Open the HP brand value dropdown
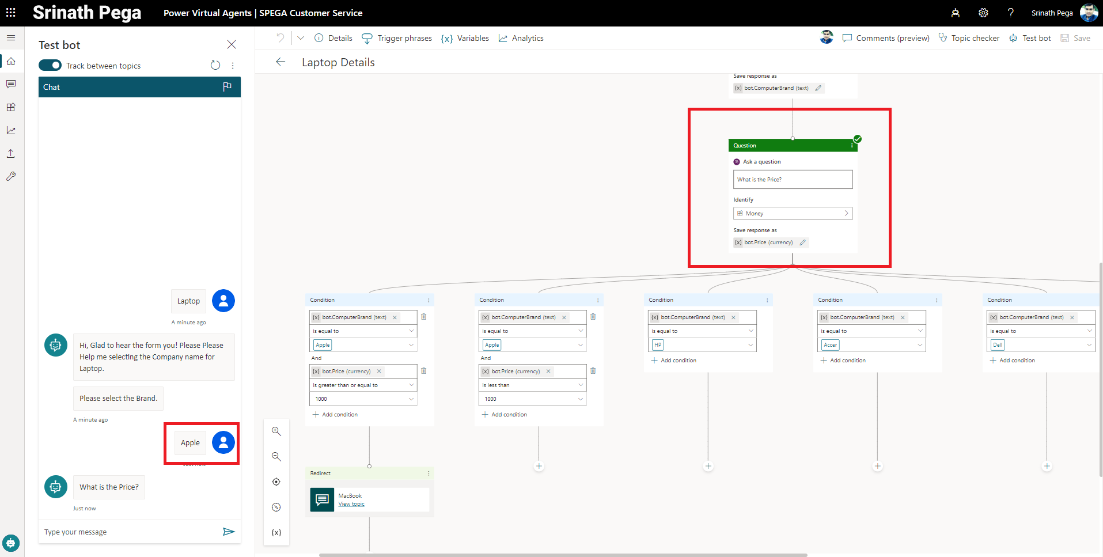Screen dimensions: 1103x557 point(750,345)
